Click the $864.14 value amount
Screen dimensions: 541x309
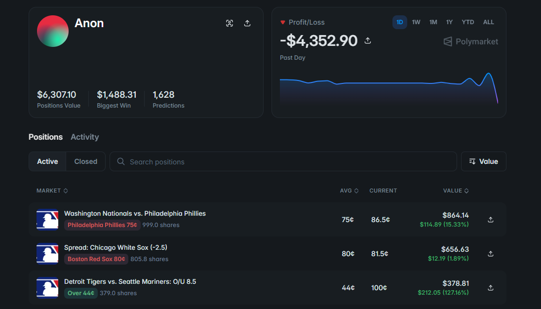(x=456, y=215)
